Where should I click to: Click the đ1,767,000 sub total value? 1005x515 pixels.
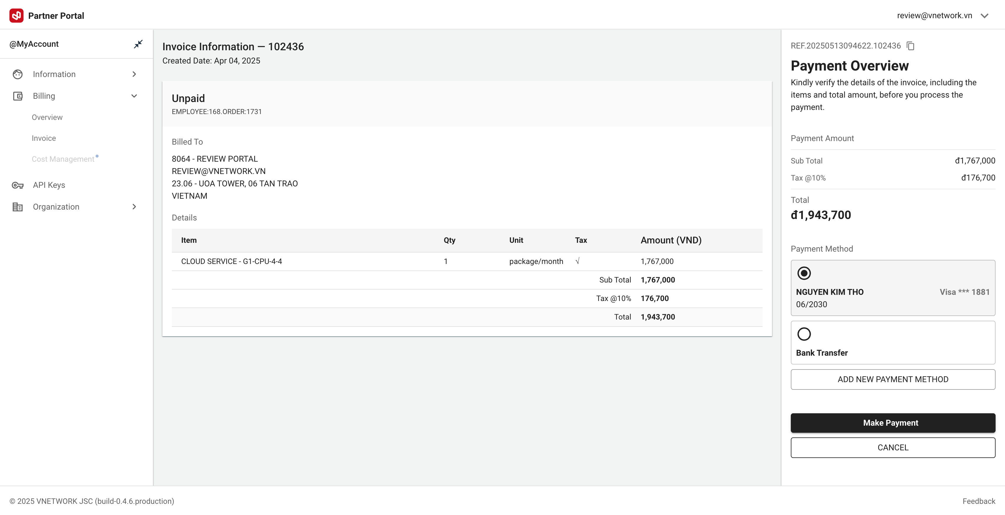[x=975, y=160]
